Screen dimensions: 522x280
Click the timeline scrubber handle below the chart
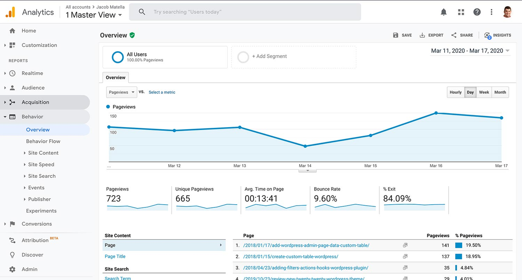(x=307, y=170)
